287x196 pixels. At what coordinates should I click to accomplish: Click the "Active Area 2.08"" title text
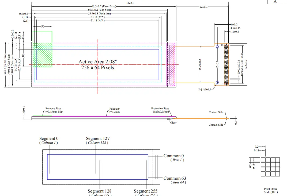point(97,62)
